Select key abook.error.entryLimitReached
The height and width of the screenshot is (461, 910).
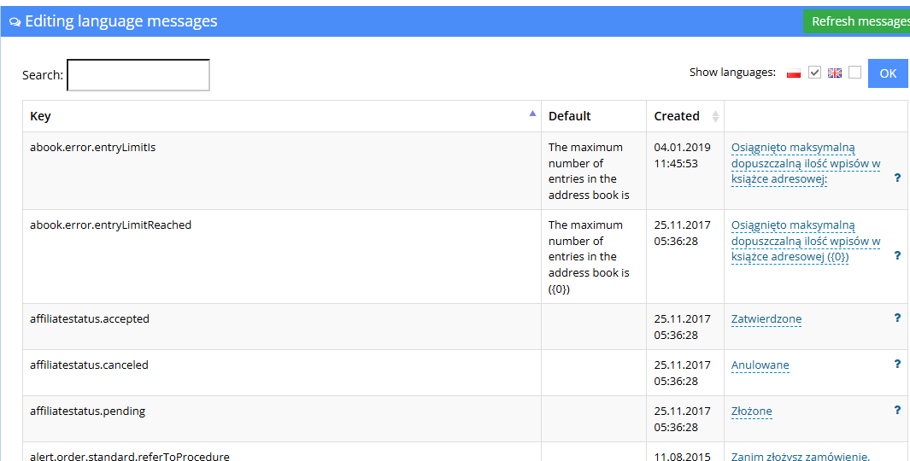pyautogui.click(x=111, y=225)
